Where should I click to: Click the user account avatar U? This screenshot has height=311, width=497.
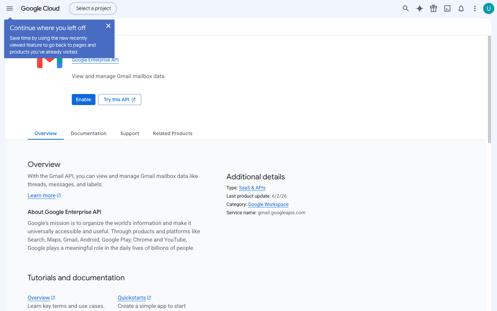coord(489,8)
